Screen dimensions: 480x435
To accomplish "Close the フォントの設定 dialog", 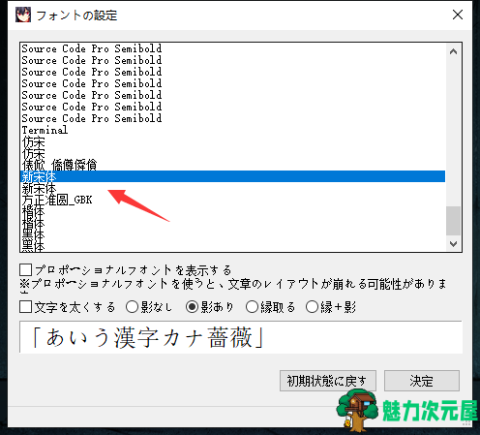I will pos(458,15).
